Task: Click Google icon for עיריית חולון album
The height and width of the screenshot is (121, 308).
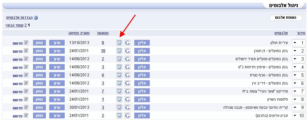Action: 127,43
